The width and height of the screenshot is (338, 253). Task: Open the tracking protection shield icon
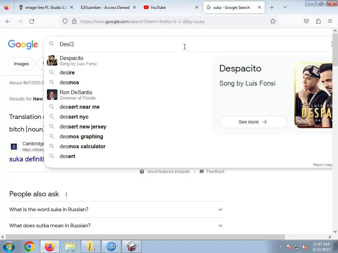pyautogui.click(x=65, y=21)
